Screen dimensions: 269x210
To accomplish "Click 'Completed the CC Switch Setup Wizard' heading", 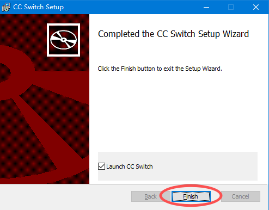I will point(173,34).
